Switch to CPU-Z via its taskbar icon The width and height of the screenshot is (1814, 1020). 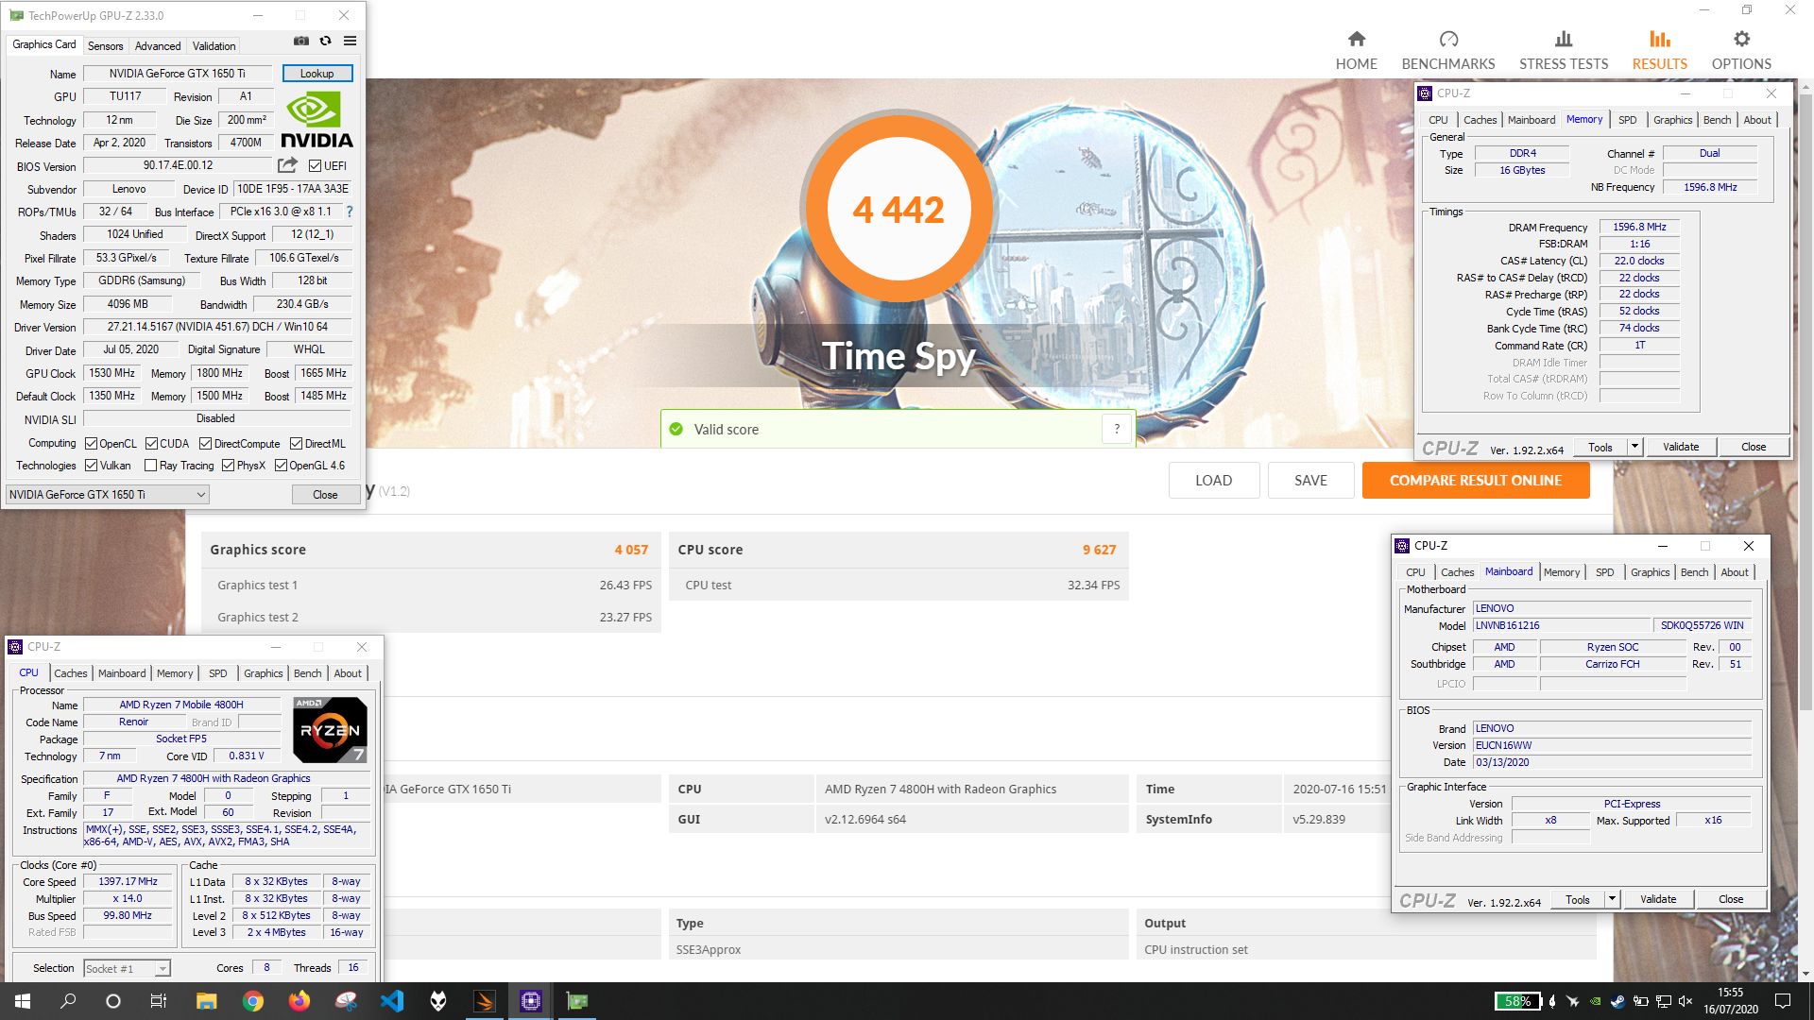[x=530, y=1001]
